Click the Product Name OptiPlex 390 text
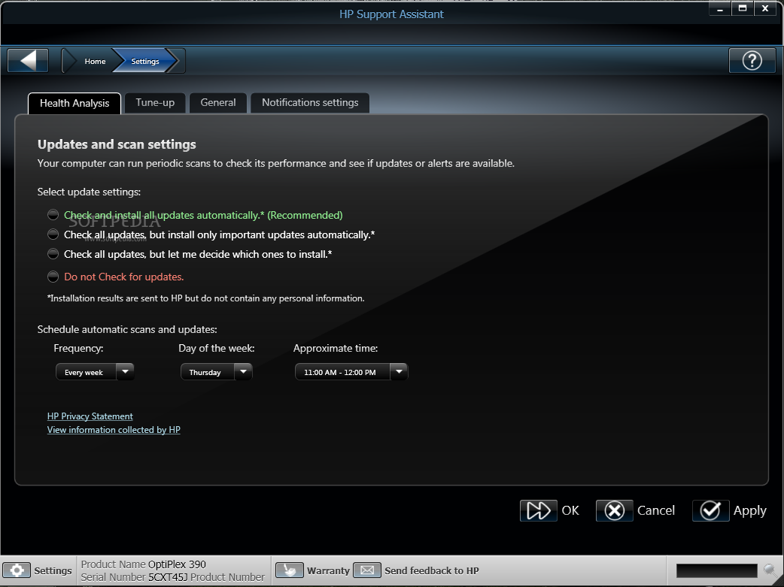The image size is (784, 587). (x=144, y=564)
